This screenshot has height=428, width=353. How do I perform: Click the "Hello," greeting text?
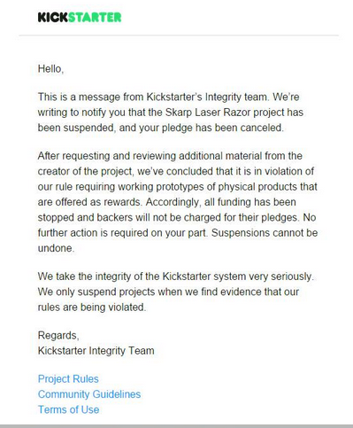(x=50, y=69)
